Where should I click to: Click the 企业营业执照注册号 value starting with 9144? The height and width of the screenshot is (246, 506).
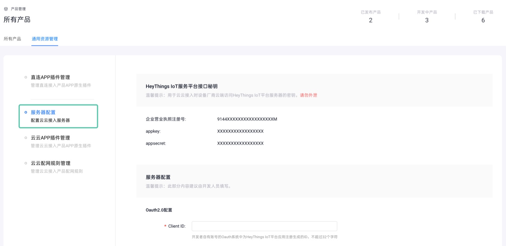click(x=247, y=119)
